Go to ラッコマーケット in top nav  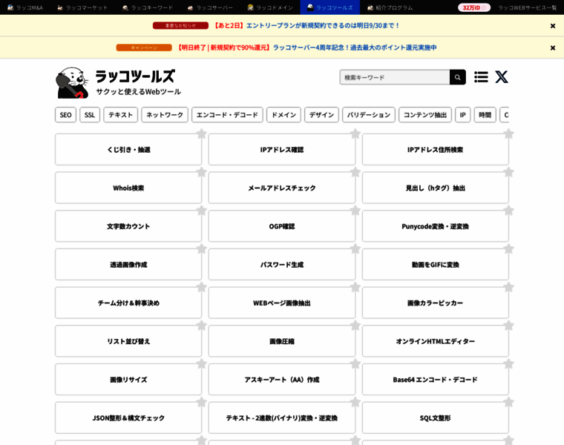[x=82, y=7]
